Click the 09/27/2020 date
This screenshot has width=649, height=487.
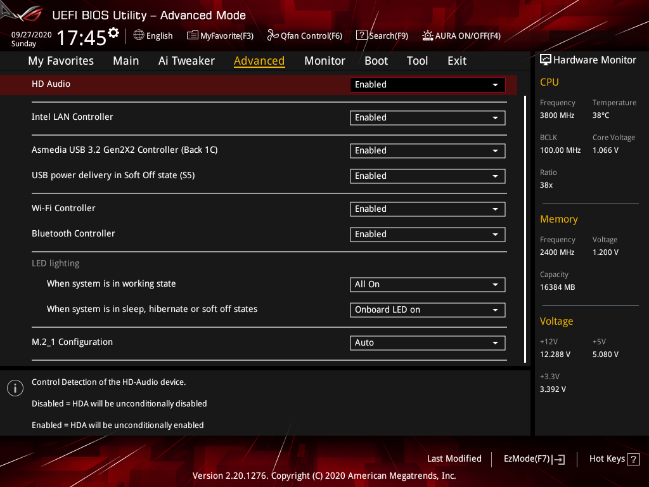(x=32, y=35)
